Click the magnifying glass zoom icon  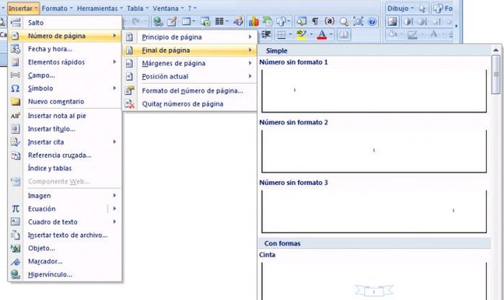point(344,21)
